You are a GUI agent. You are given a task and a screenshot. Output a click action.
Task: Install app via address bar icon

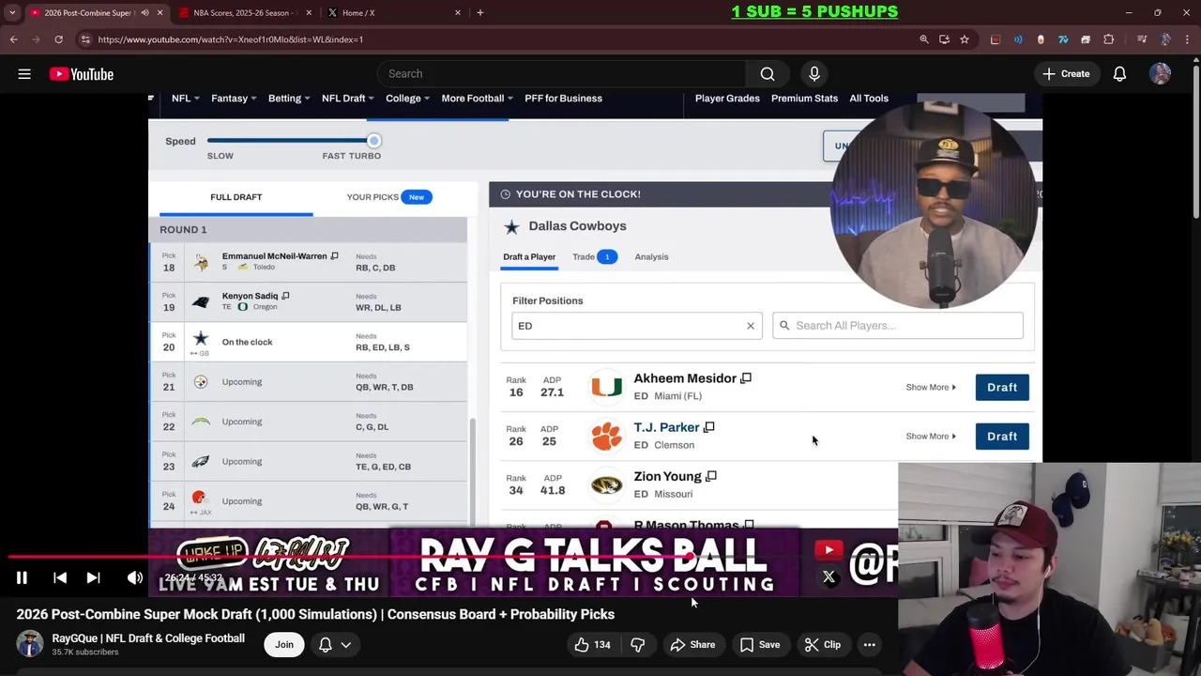[x=944, y=39]
